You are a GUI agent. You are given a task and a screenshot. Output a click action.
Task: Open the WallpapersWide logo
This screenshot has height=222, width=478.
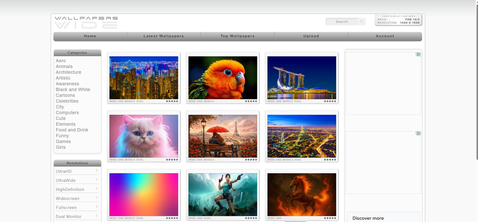pos(86,23)
